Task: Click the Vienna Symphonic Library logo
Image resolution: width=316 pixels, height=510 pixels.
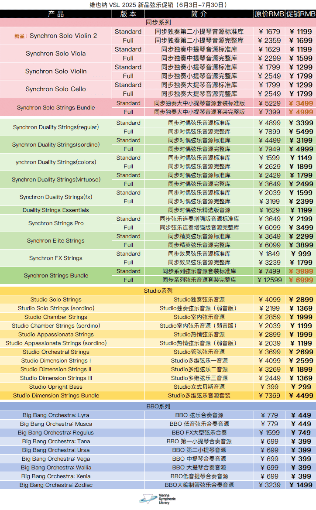Action: click(x=158, y=499)
